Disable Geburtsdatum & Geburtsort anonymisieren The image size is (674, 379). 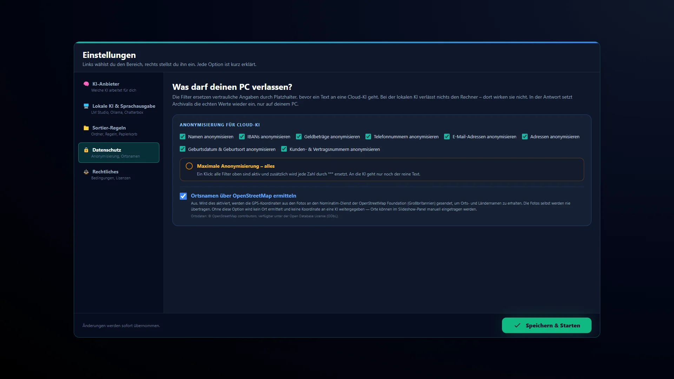pyautogui.click(x=183, y=149)
